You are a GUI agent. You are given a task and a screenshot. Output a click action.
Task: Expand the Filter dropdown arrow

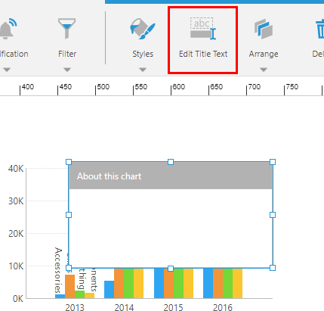pos(67,70)
